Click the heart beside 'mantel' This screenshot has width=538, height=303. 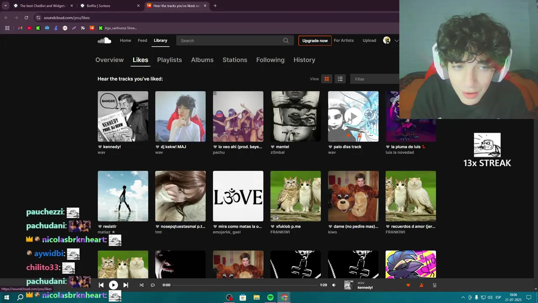[x=273, y=147]
